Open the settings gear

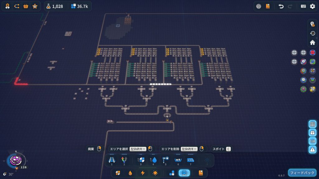[x=312, y=6]
